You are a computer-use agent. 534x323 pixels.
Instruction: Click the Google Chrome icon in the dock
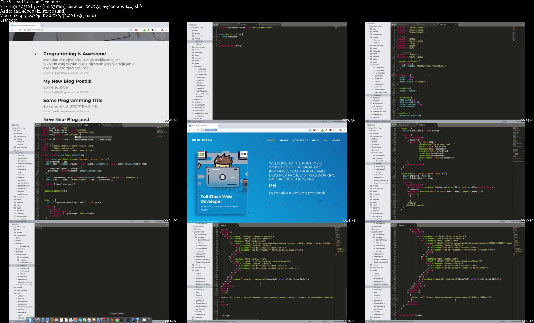(x=117, y=320)
